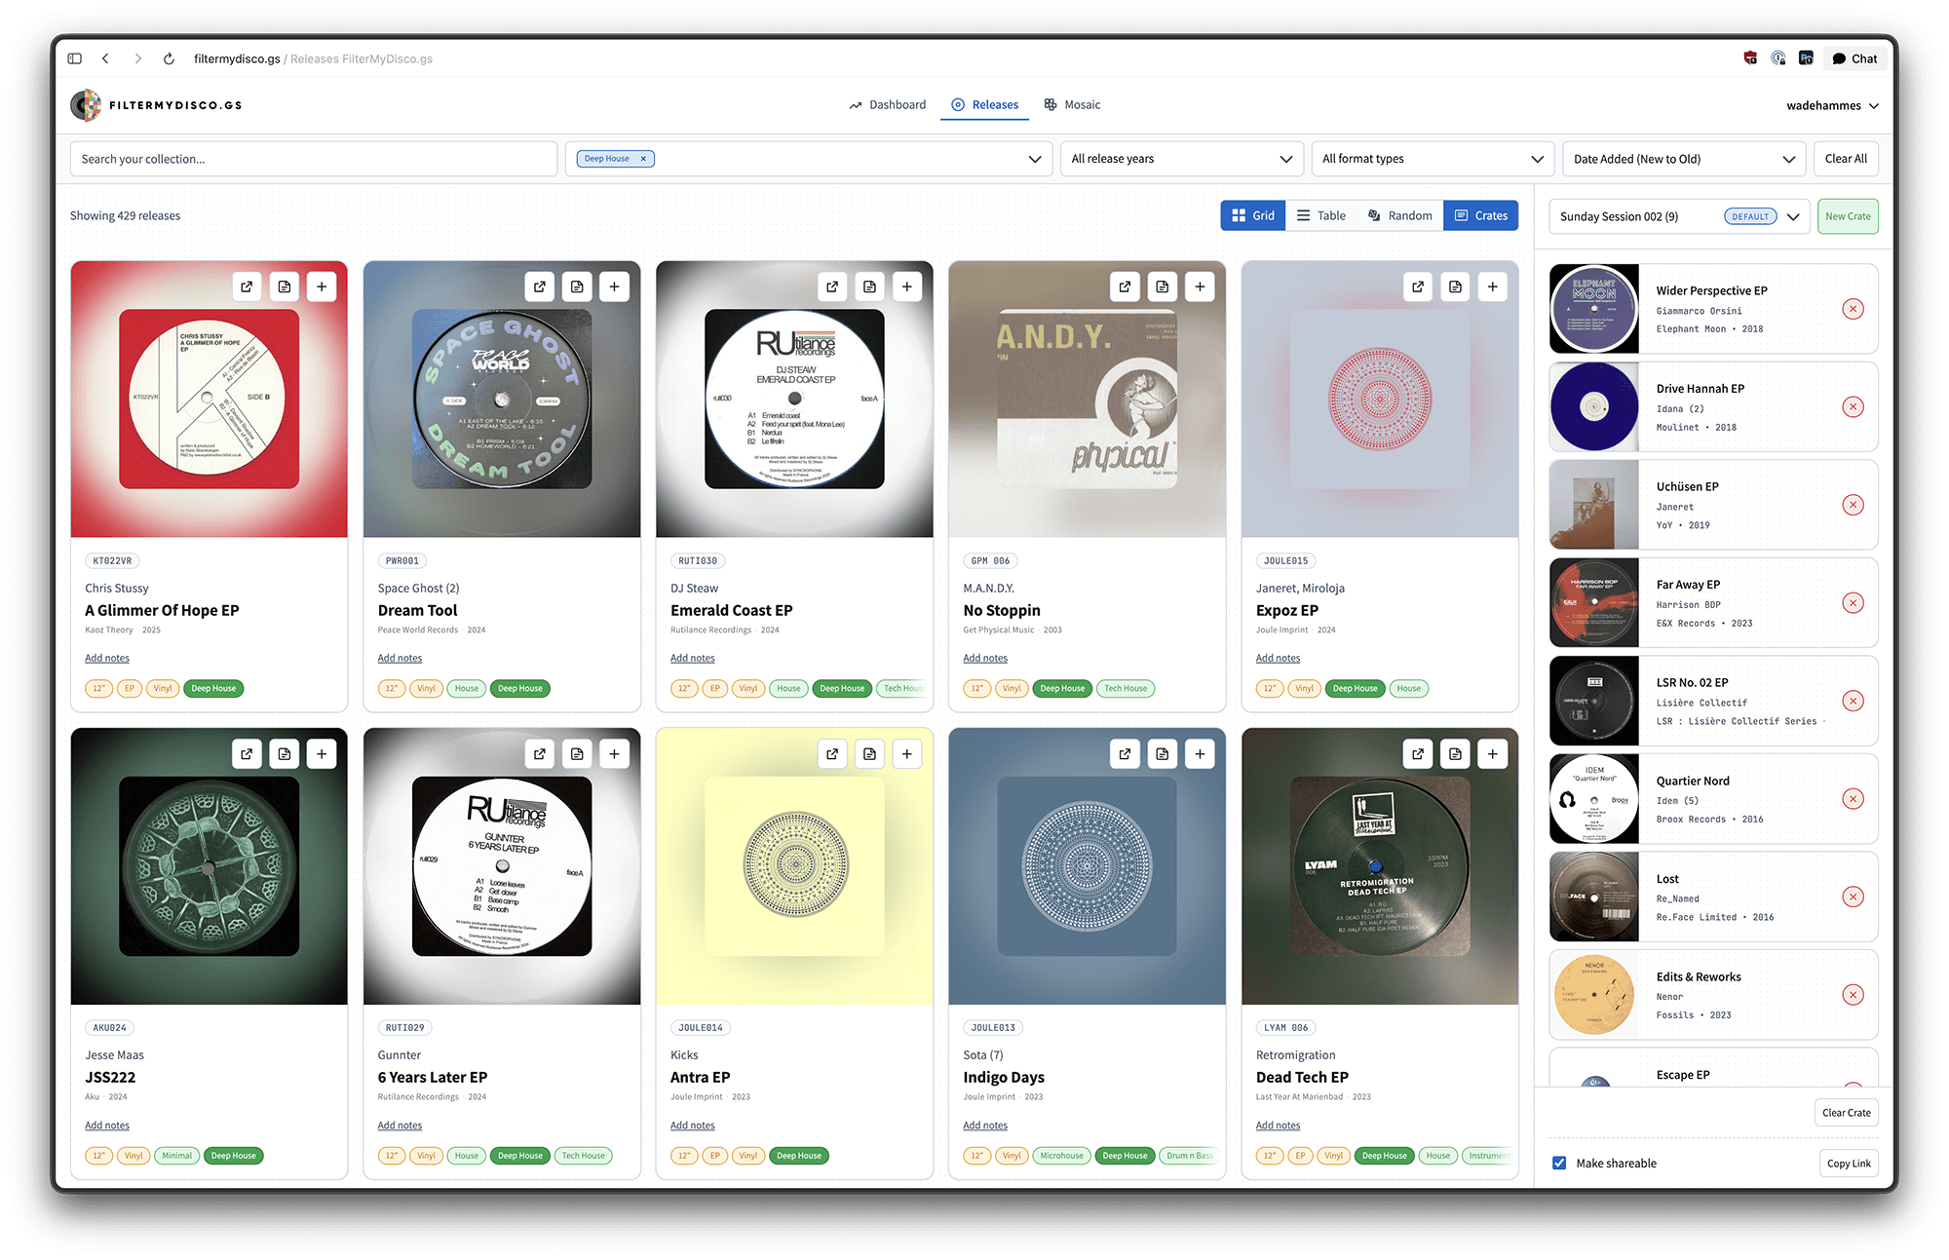Open notes icon on A Glimmer Of Hope EP card
1949x1260 pixels.
click(x=285, y=286)
